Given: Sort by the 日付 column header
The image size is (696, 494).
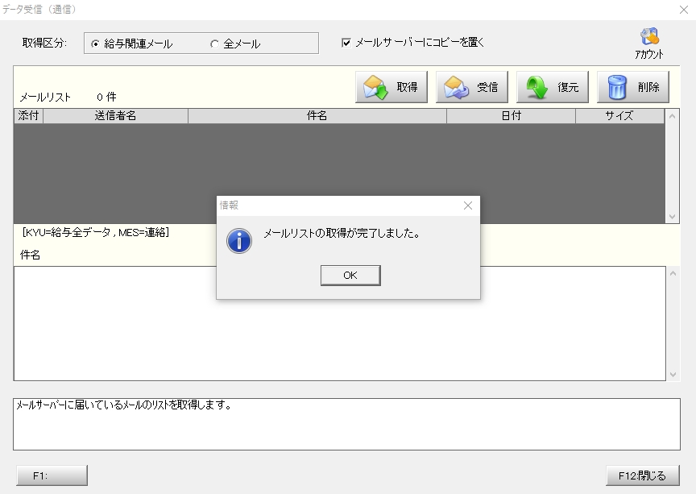Looking at the screenshot, I should 511,116.
